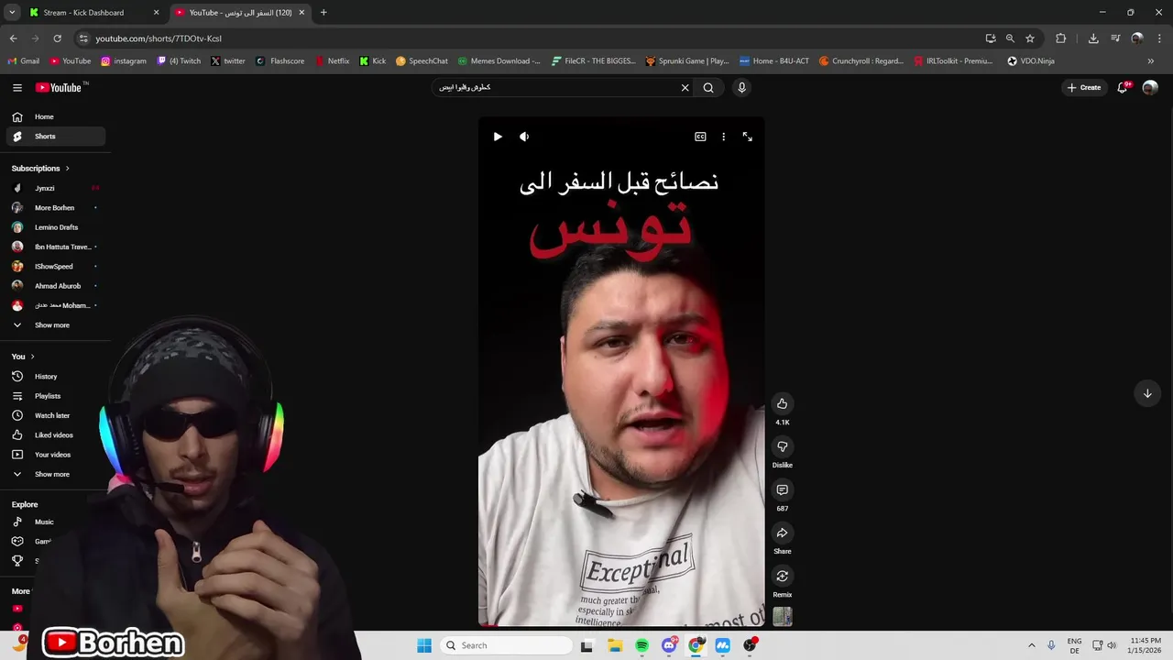Screen dimensions: 1173x660
Task: Open Spotify from the taskbar
Action: tap(641, 645)
